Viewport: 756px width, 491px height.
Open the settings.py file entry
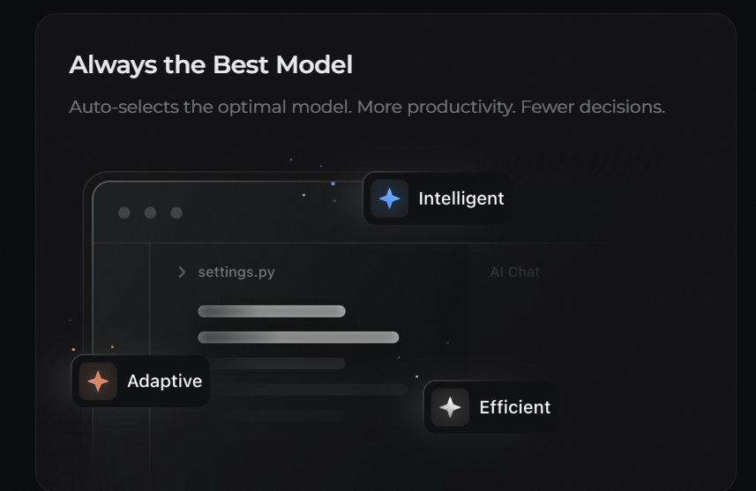(x=236, y=272)
